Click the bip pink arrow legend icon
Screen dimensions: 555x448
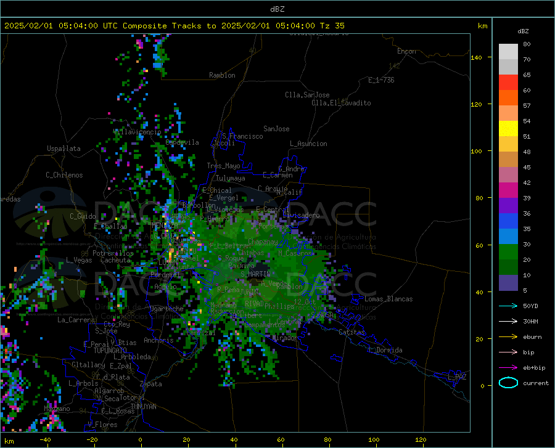(508, 352)
